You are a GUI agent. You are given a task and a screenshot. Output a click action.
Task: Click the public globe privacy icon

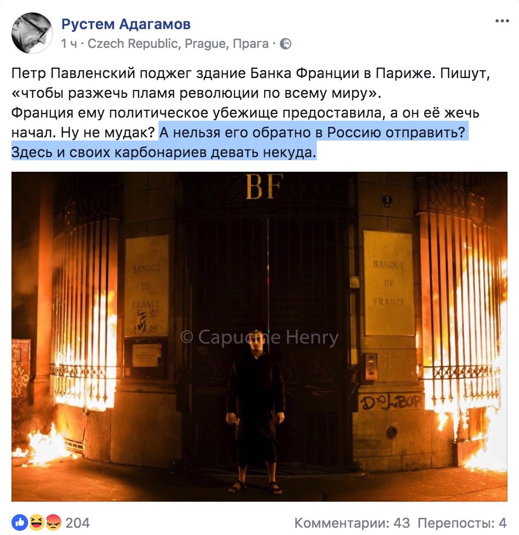286,44
